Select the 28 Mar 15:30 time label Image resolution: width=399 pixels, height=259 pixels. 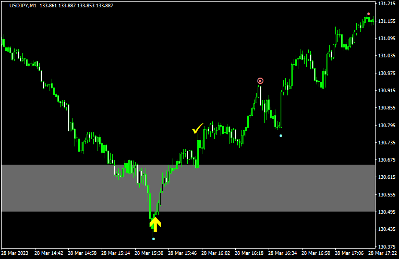point(149,253)
